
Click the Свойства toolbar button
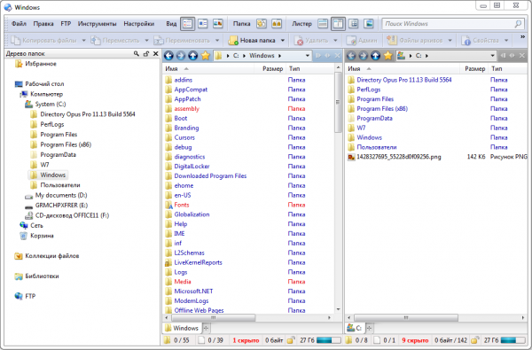[x=481, y=41]
